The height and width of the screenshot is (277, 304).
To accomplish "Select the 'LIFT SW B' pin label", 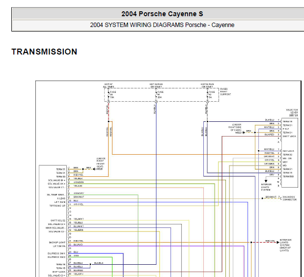I will [60, 202].
